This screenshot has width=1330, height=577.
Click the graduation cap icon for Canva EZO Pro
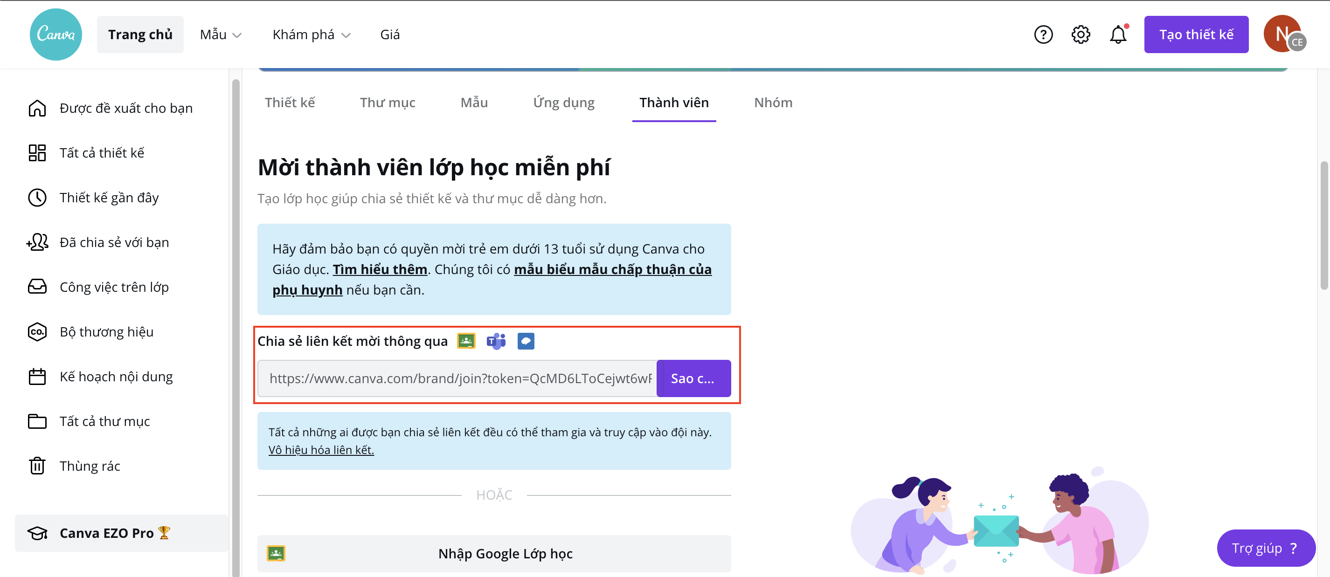[x=37, y=533]
